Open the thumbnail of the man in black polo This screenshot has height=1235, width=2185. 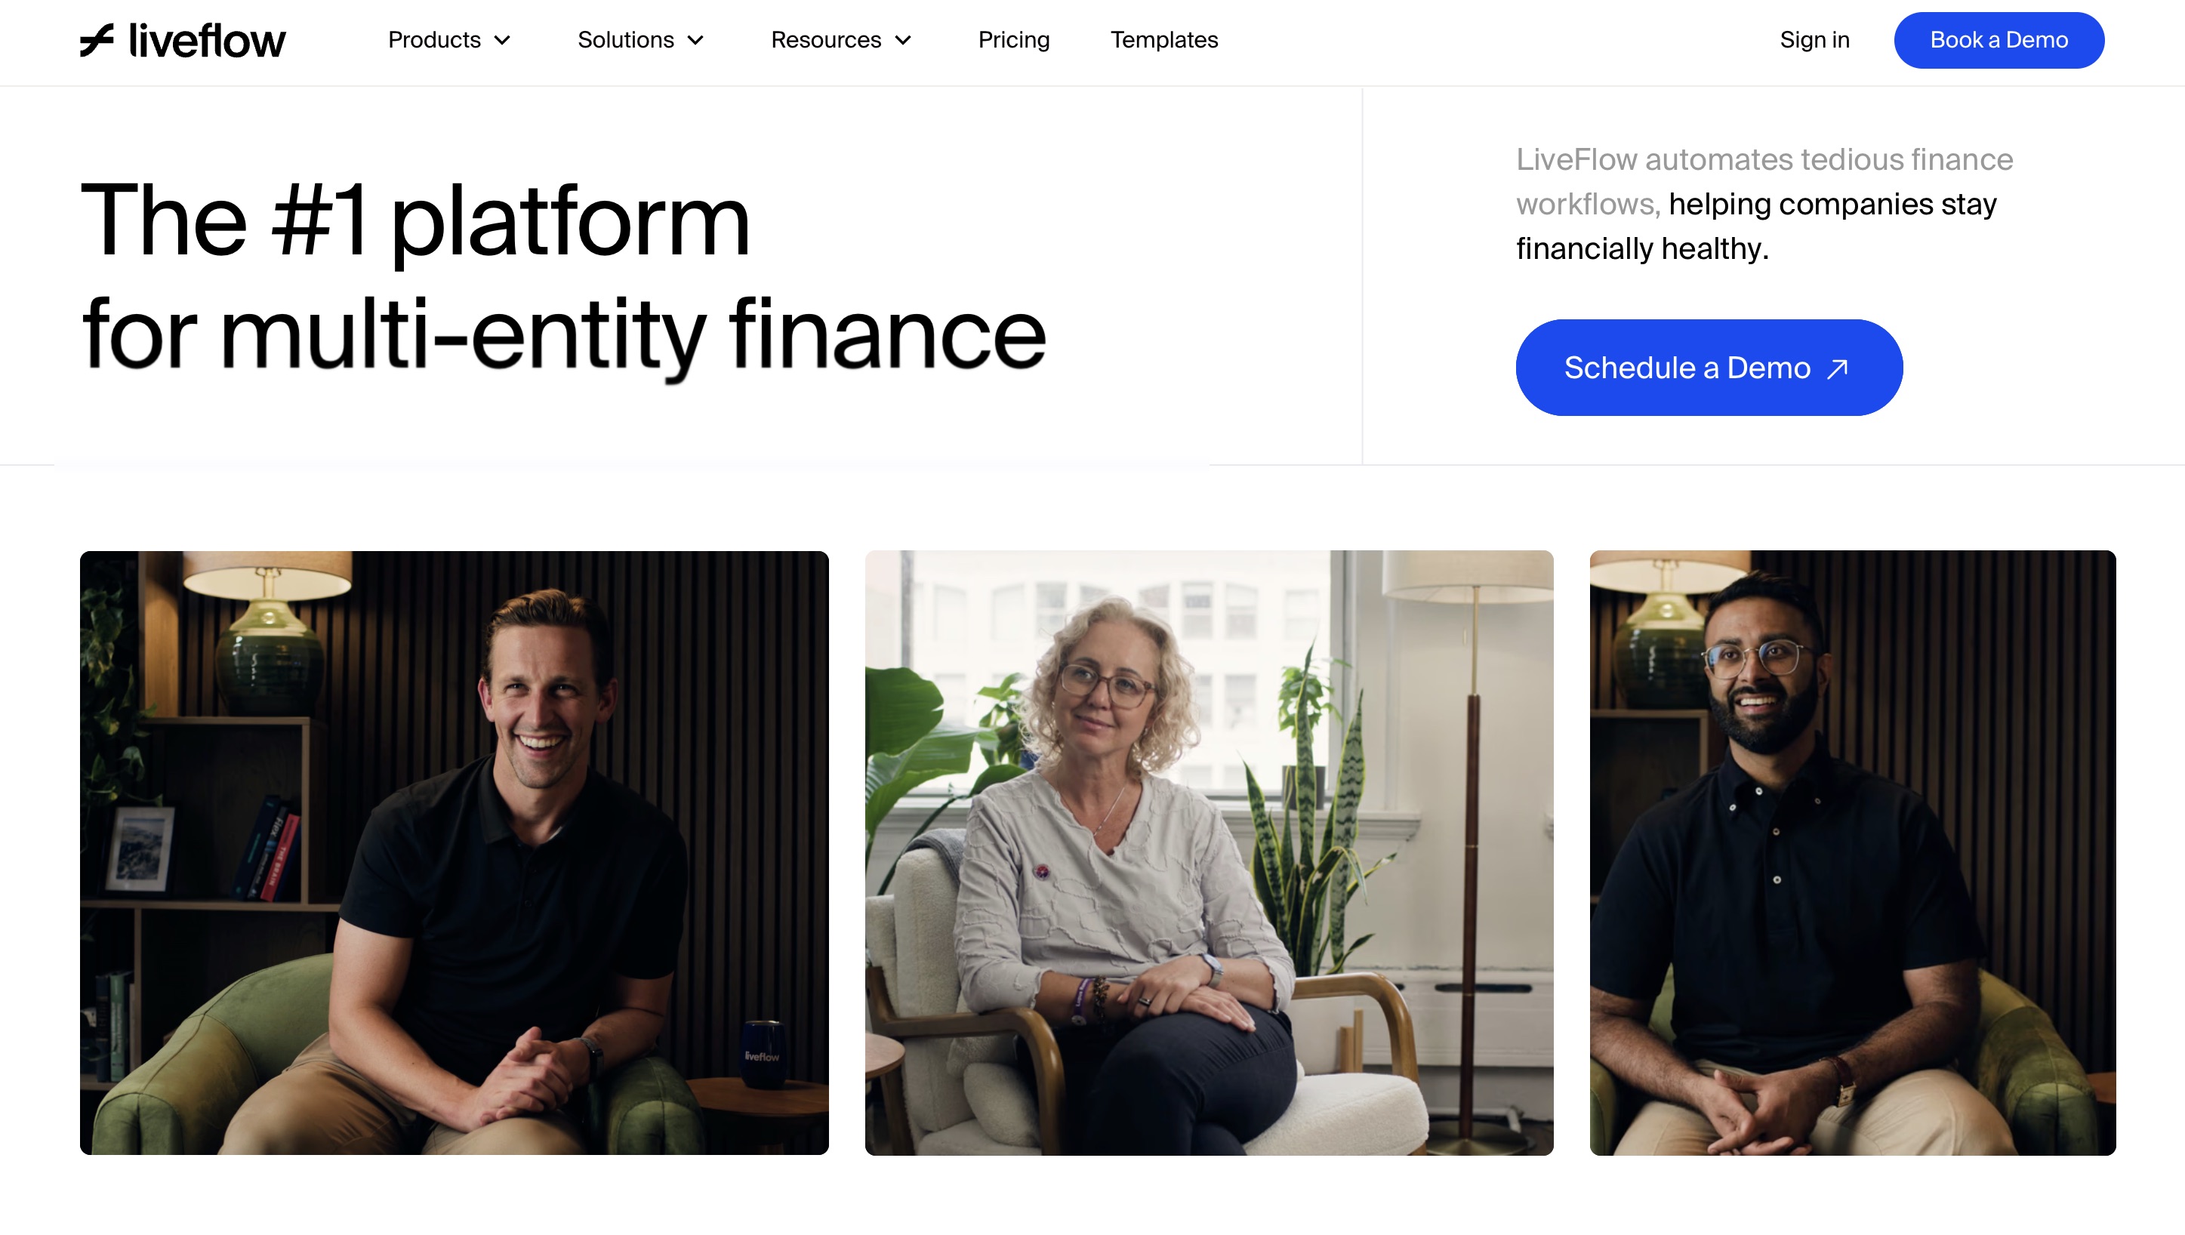point(454,852)
